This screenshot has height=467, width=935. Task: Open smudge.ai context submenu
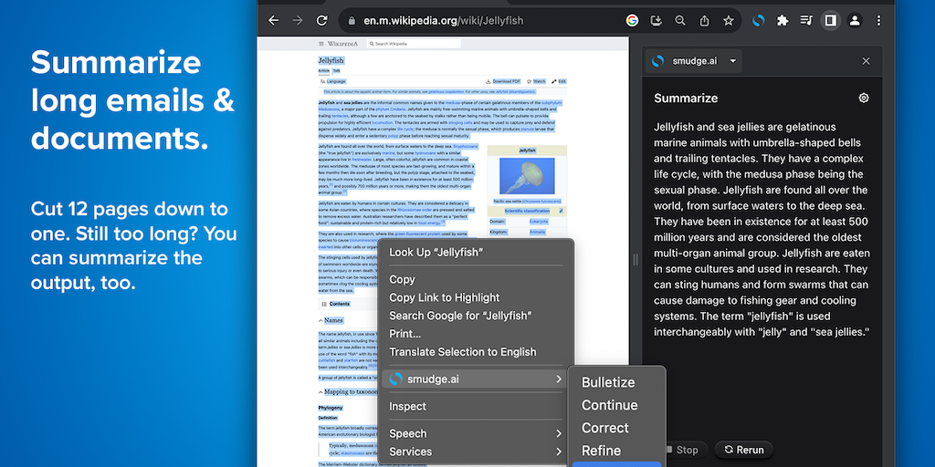pyautogui.click(x=476, y=379)
